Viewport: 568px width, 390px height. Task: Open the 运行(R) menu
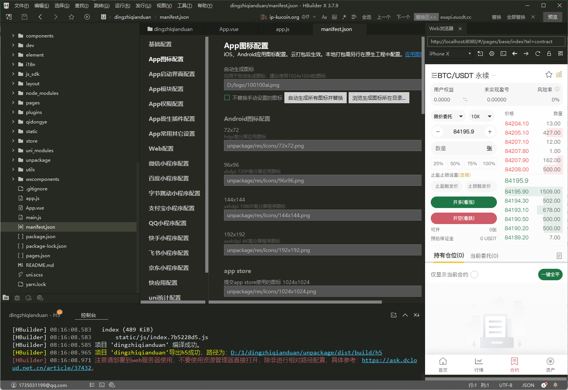[122, 5]
